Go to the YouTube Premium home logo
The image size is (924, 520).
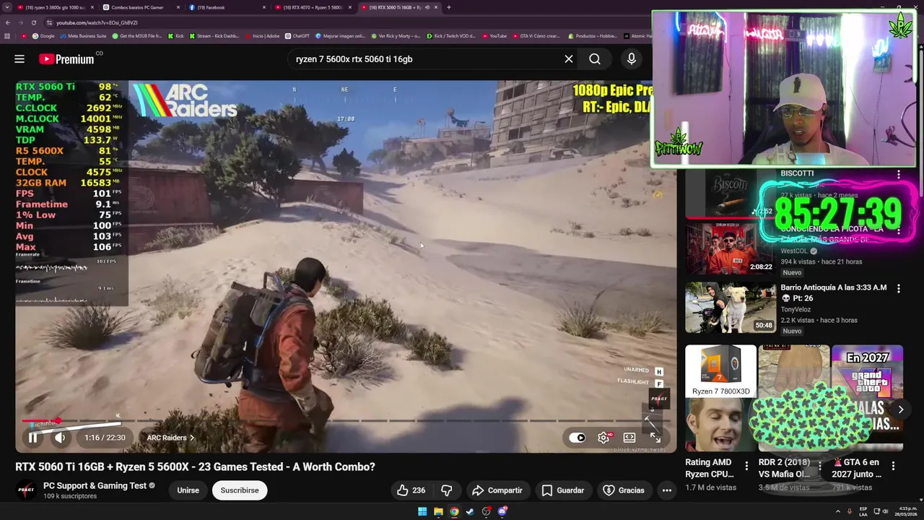coord(66,59)
